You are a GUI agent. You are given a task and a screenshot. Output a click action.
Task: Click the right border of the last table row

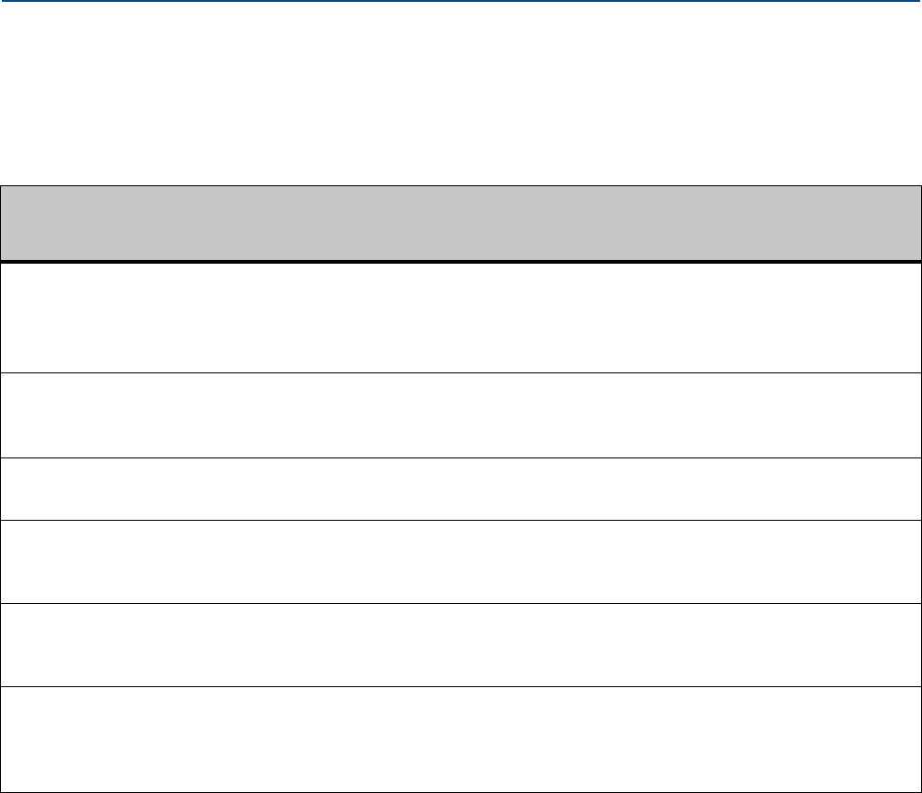coord(920,739)
